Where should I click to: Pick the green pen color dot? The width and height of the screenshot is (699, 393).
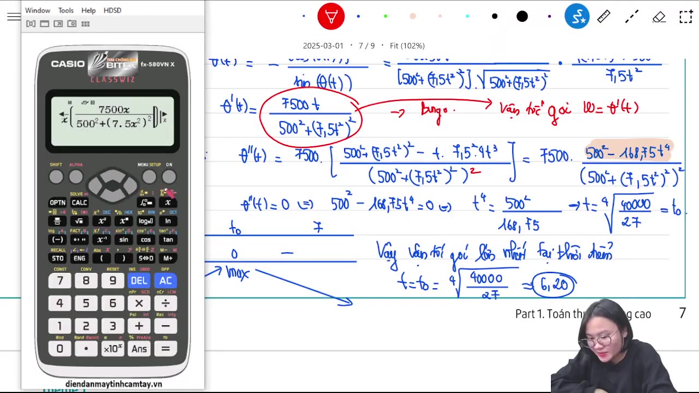pos(386,16)
